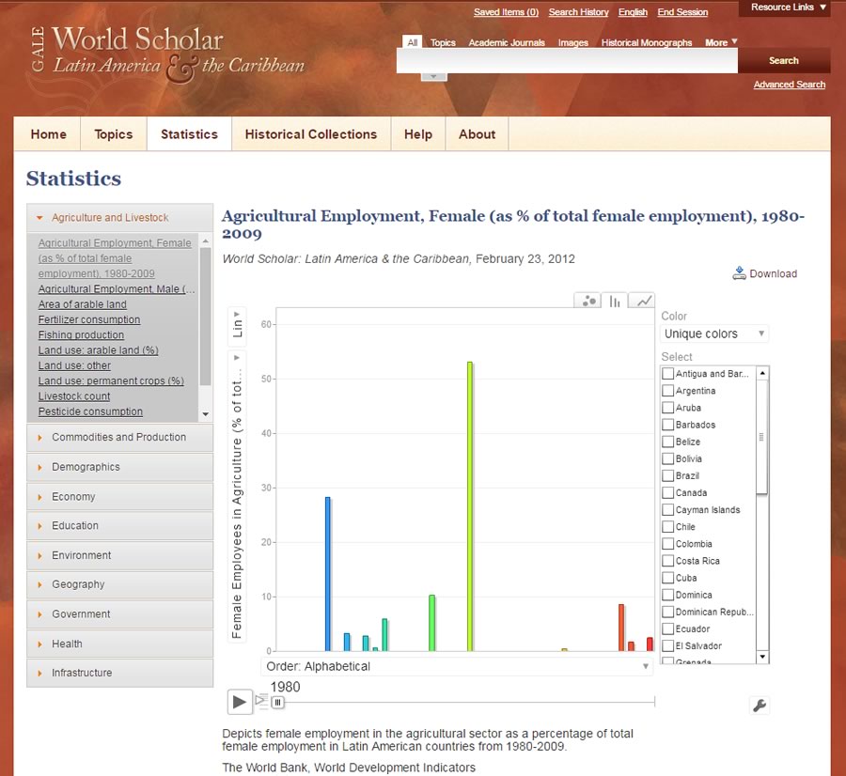Open the Lin scale selector

pyautogui.click(x=238, y=326)
